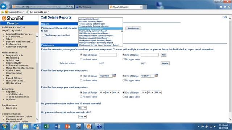Open the Help link

click(x=225, y=17)
